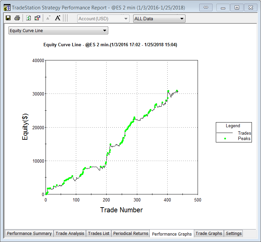Go to the Trades List tab

pyautogui.click(x=98, y=234)
